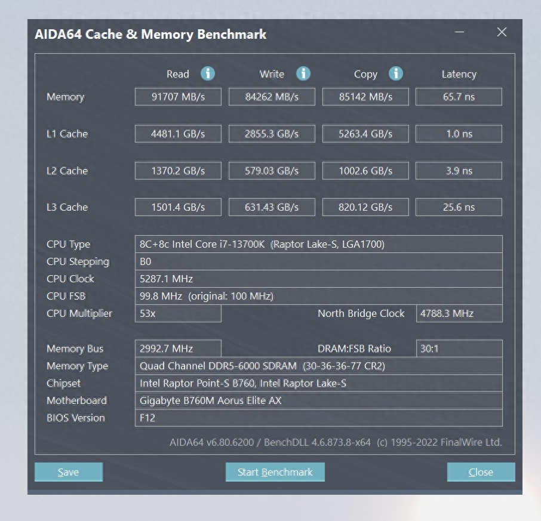The width and height of the screenshot is (541, 521).
Task: Click the Copy info icon
Action: coord(396,73)
